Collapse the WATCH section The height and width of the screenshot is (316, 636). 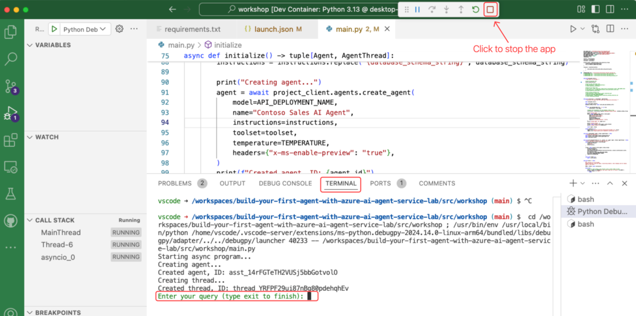30,137
